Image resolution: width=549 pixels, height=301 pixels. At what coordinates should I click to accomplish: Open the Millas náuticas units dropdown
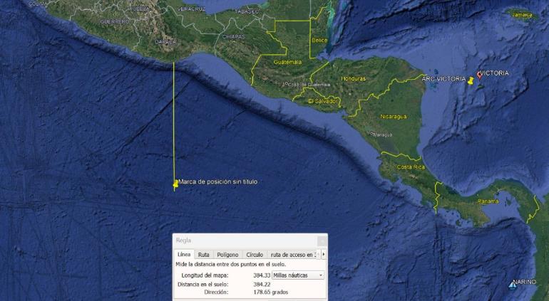[298, 275]
